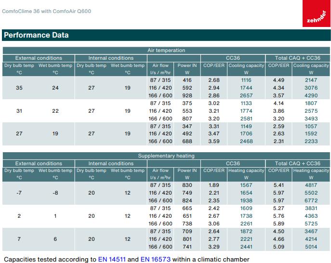The width and height of the screenshot is (331, 263).
Task: Click COP/EER value 3.06
Action: pos(214,224)
